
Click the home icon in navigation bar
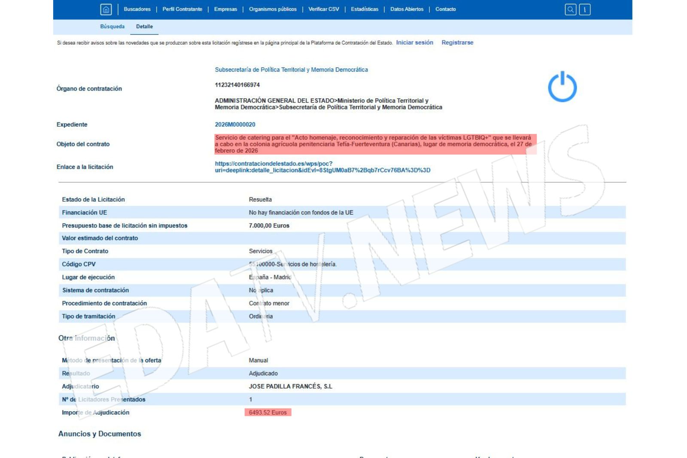pyautogui.click(x=106, y=9)
